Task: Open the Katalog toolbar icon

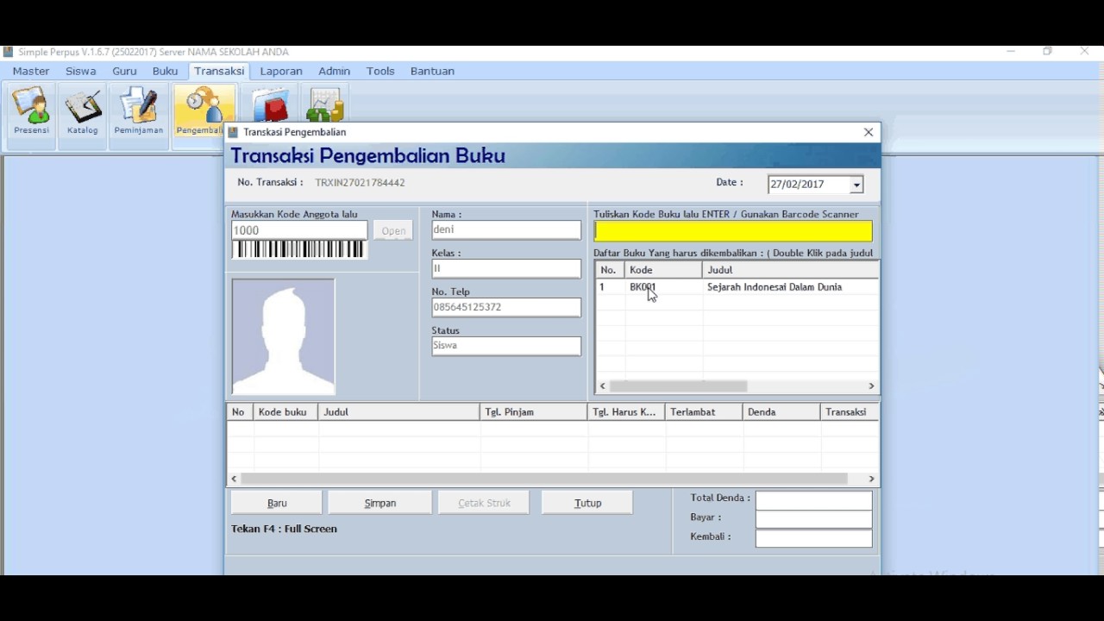Action: pyautogui.click(x=83, y=112)
